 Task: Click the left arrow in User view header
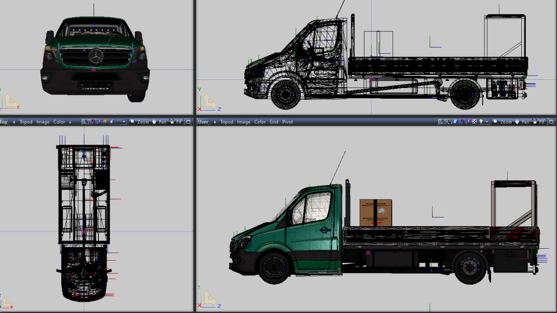(x=215, y=122)
